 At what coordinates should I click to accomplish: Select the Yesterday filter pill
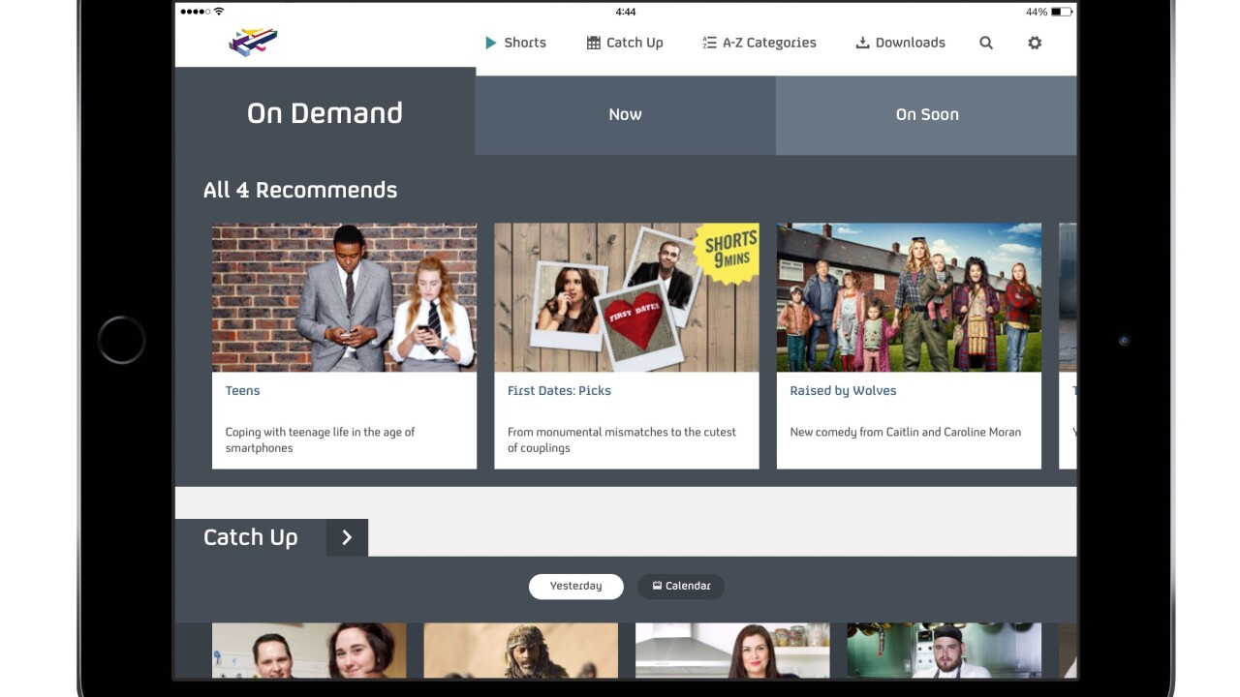pos(575,586)
